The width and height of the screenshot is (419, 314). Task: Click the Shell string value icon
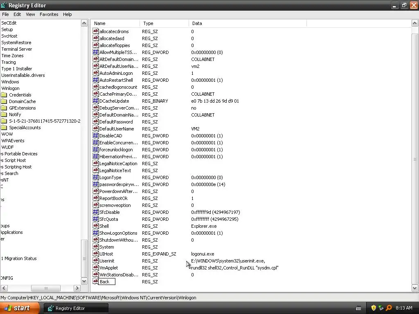(x=96, y=226)
